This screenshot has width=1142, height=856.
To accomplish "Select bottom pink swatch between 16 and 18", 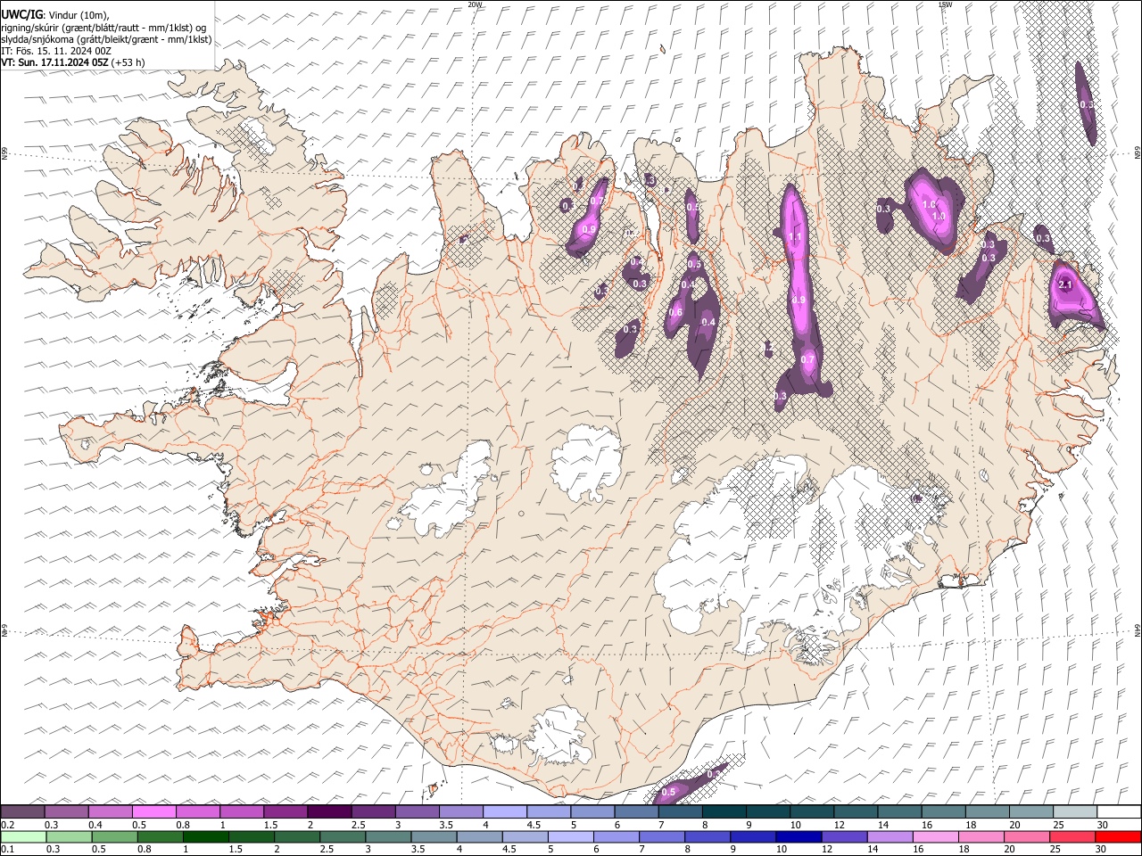I will click(x=934, y=836).
